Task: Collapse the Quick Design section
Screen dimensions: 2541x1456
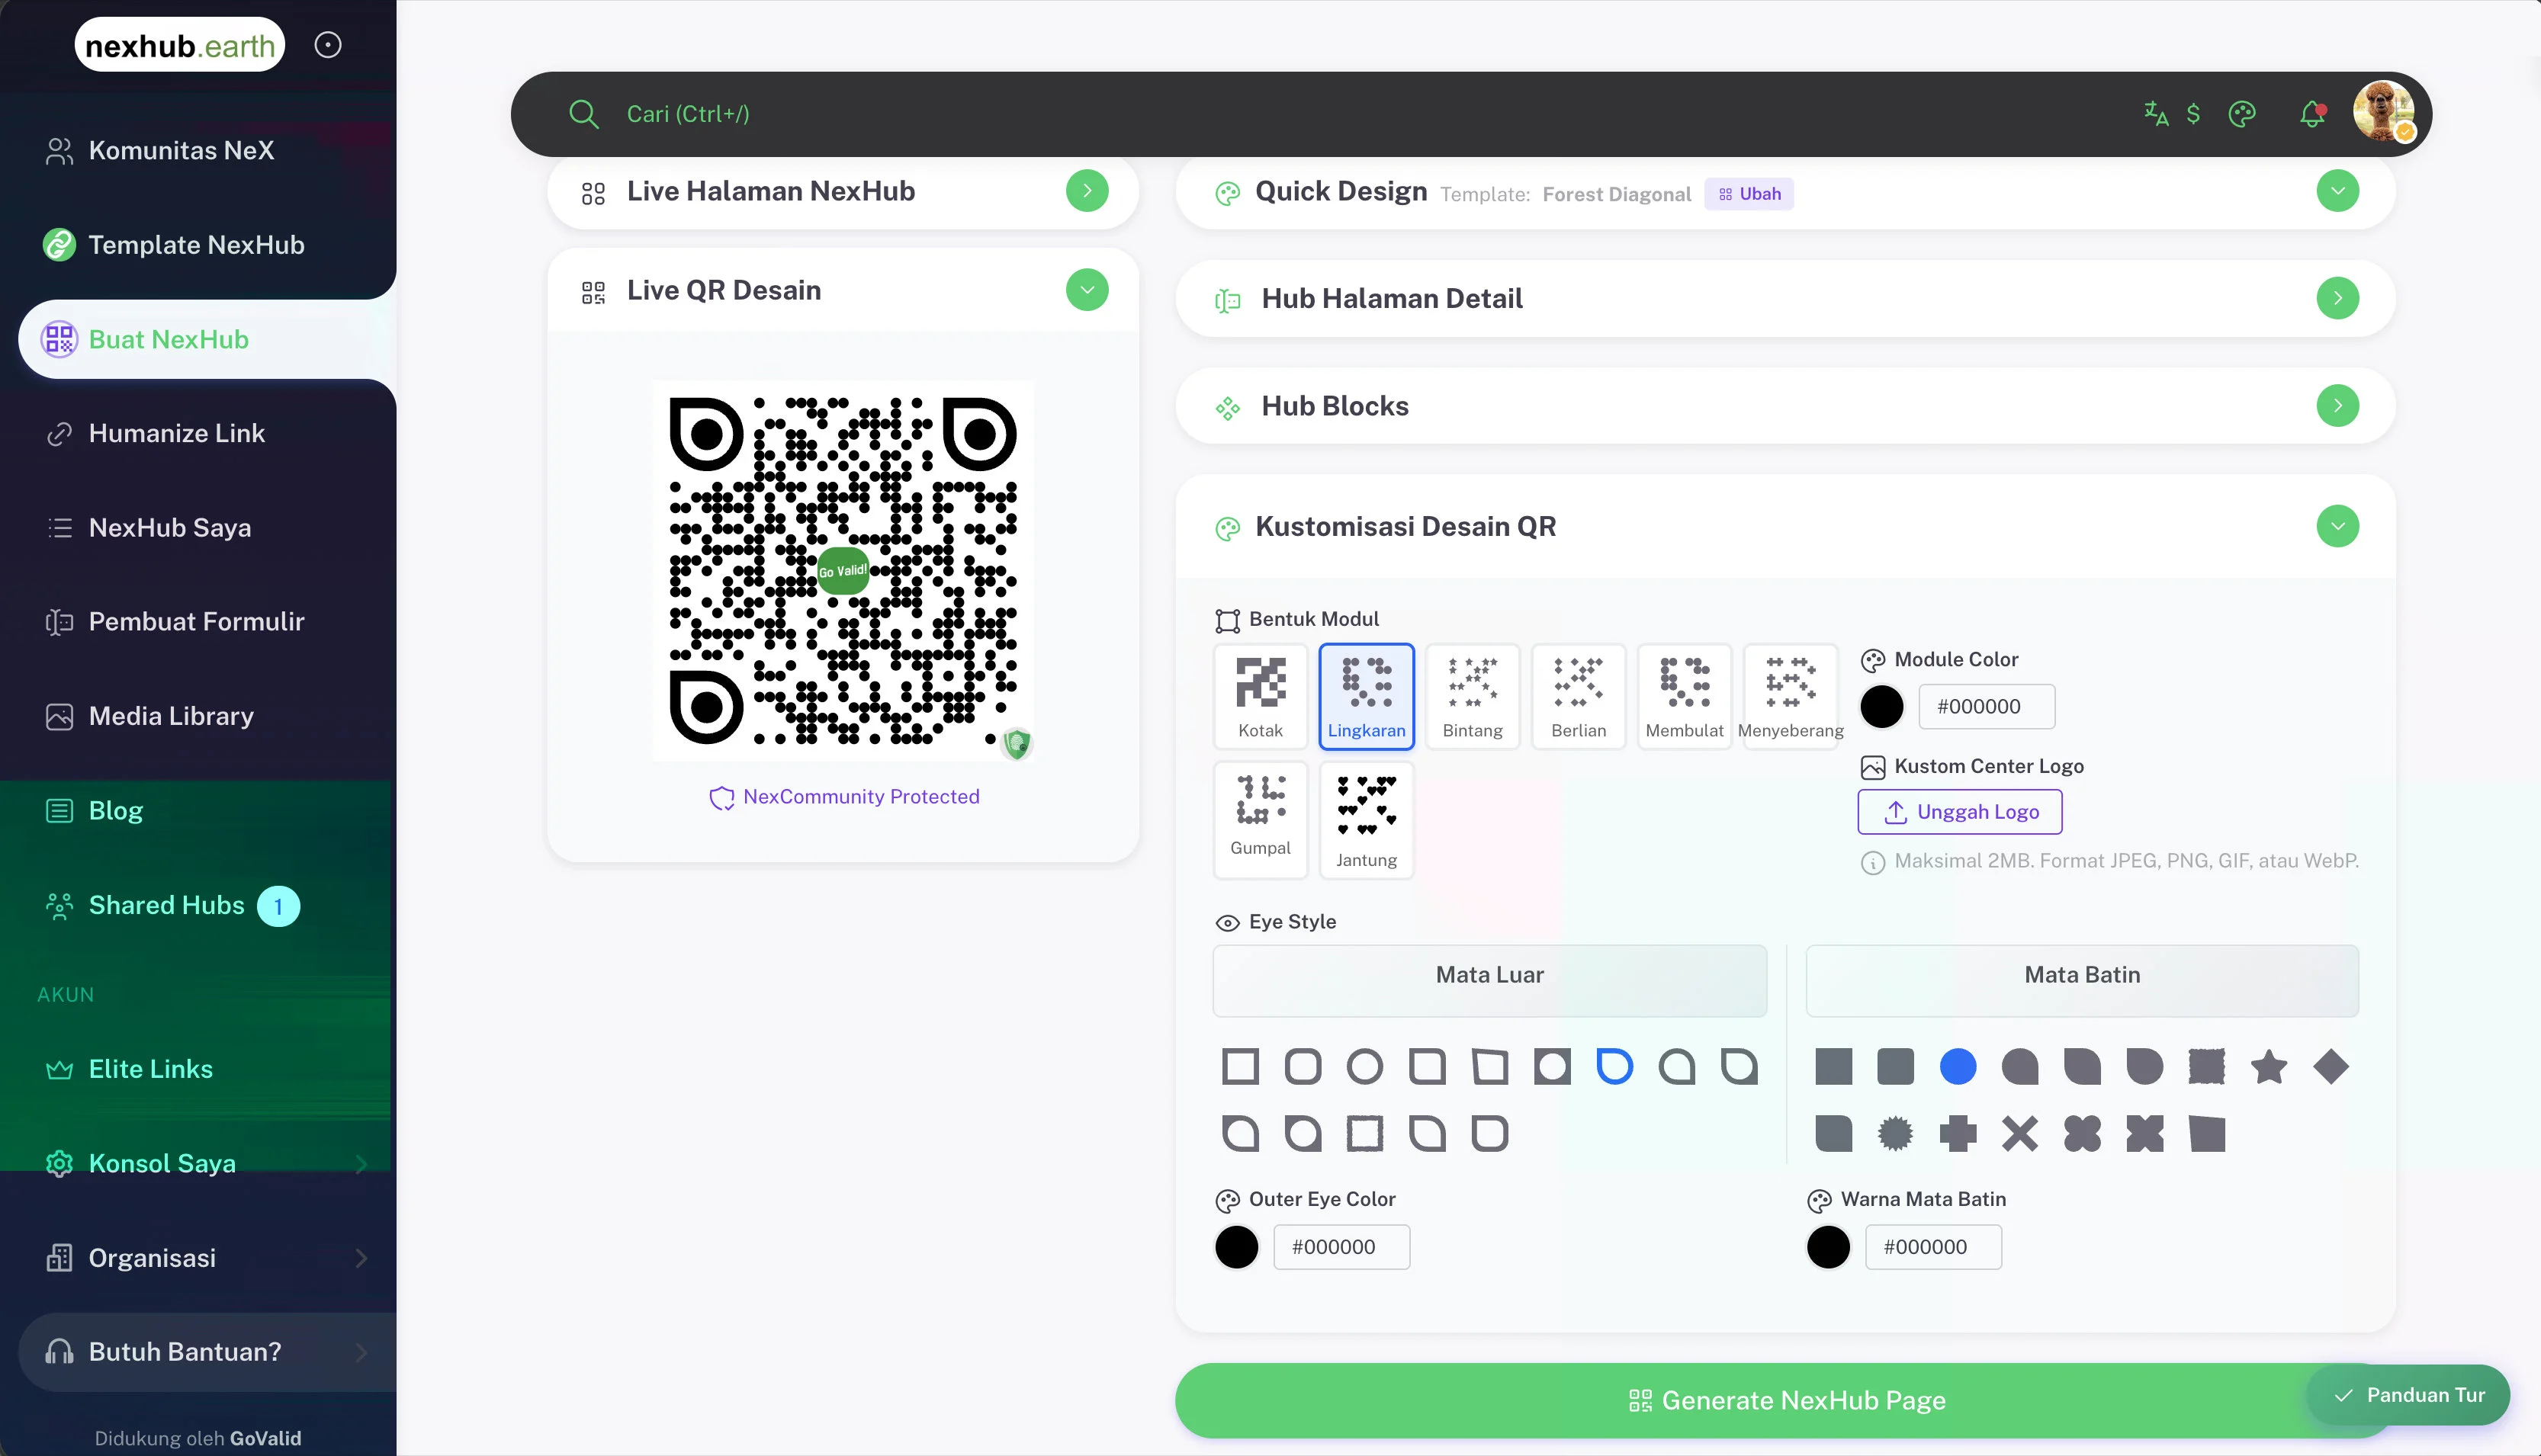Action: (2338, 191)
